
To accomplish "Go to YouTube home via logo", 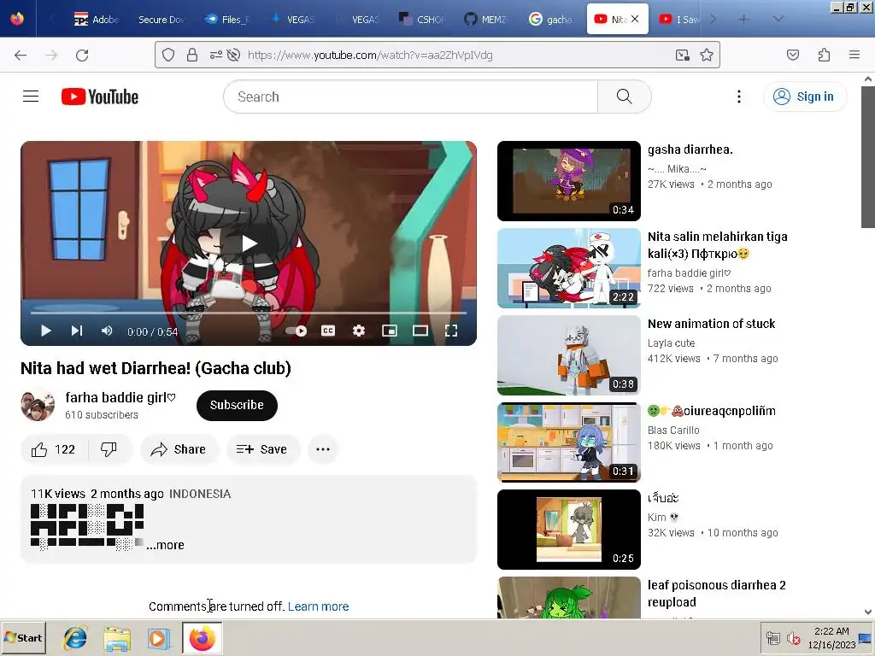I will pyautogui.click(x=100, y=97).
